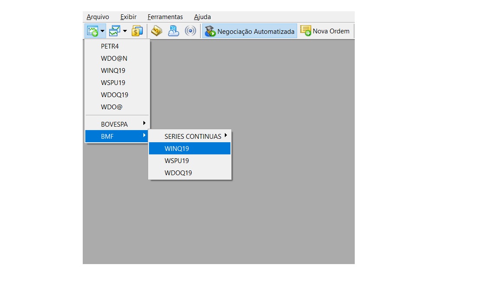Image resolution: width=499 pixels, height=281 pixels.
Task: Select PETR4 from the symbol list
Action: pos(110,46)
